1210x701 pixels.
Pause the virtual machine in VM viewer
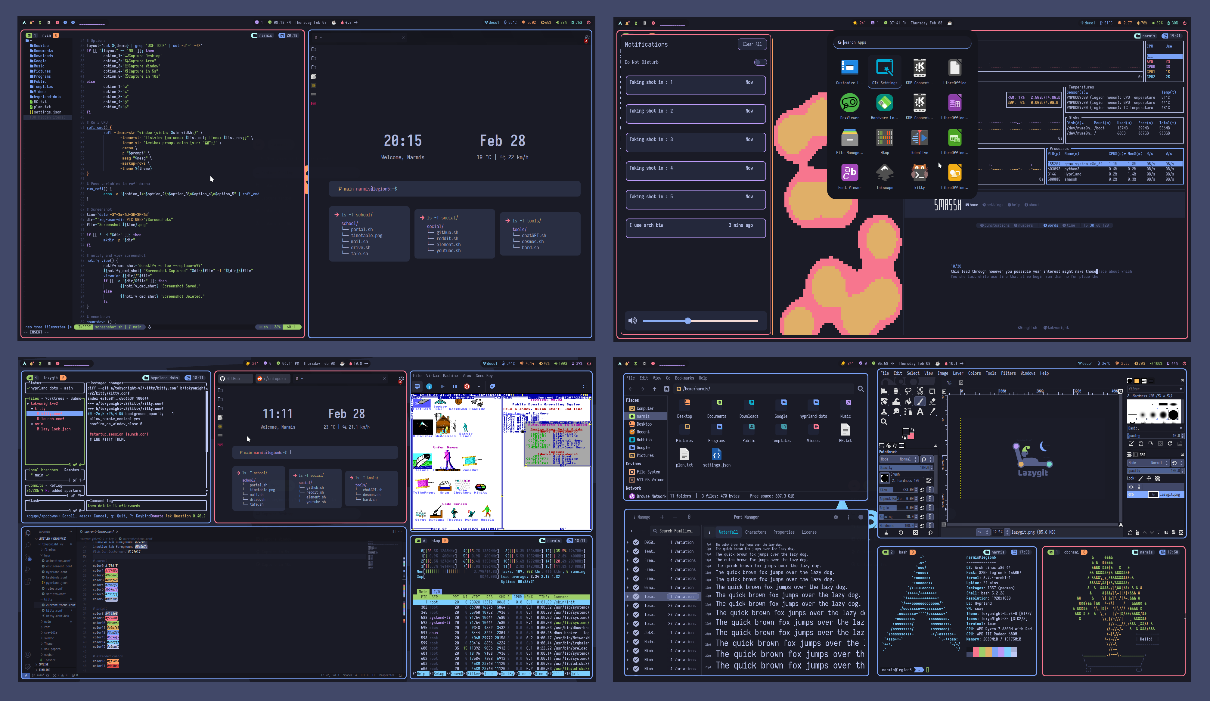pos(455,386)
